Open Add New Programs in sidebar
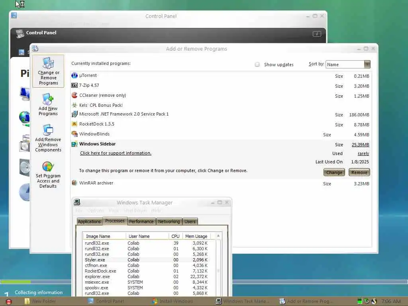Viewport: 408px width, 306px height. coord(48,105)
